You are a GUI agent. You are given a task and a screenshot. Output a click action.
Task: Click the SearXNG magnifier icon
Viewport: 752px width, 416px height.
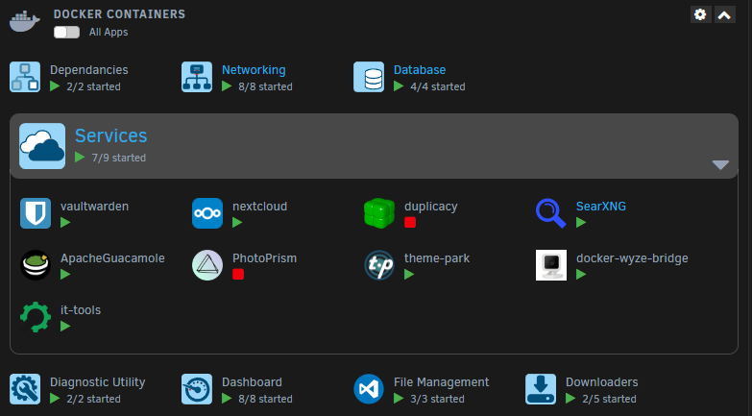click(x=551, y=213)
